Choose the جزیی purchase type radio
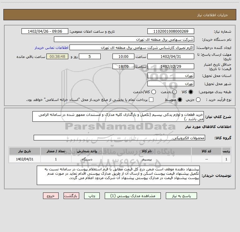The width and height of the screenshot is (240, 232). click(198, 100)
